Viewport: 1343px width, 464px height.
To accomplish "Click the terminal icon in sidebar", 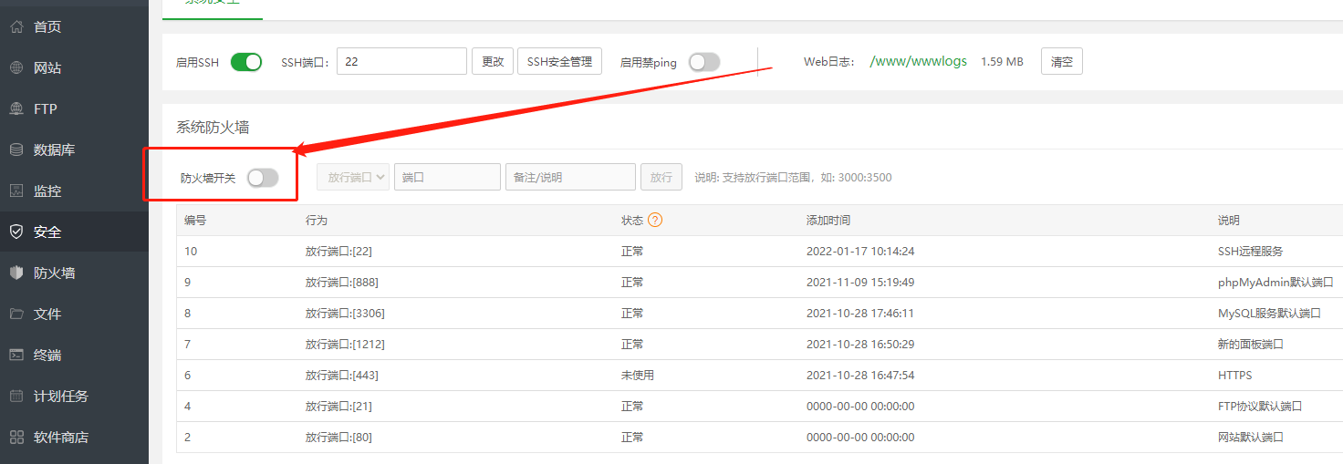I will (x=16, y=355).
